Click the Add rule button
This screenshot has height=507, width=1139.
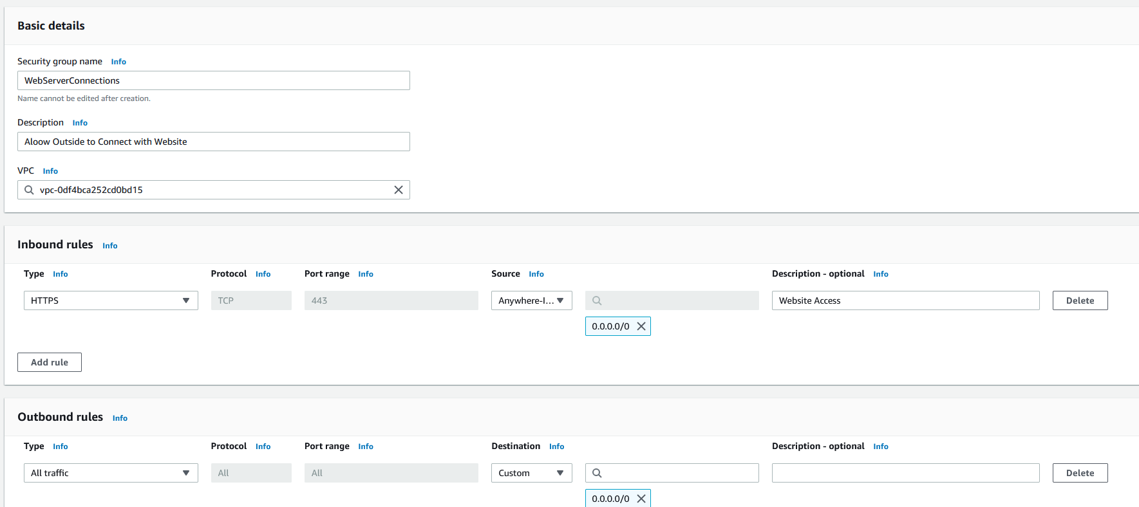click(50, 362)
